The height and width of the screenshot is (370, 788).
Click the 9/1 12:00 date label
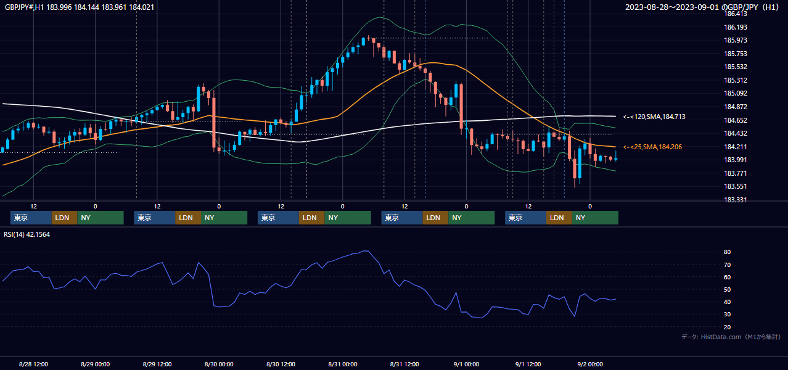coord(528,364)
